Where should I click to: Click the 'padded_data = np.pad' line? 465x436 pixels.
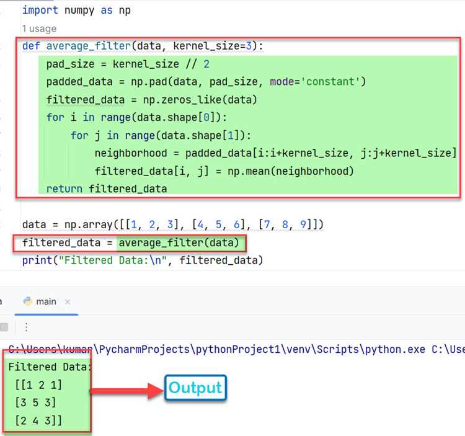click(206, 82)
